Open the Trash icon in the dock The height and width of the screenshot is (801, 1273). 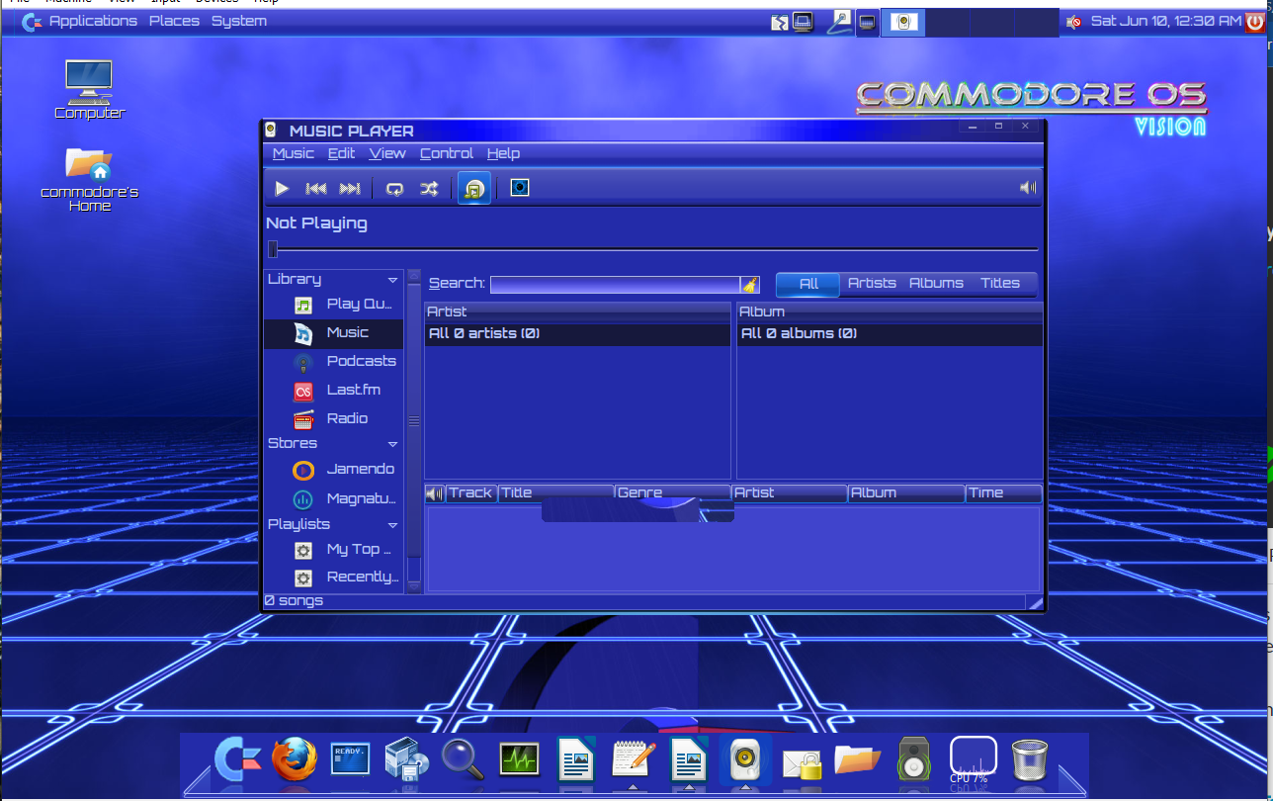click(x=1030, y=759)
